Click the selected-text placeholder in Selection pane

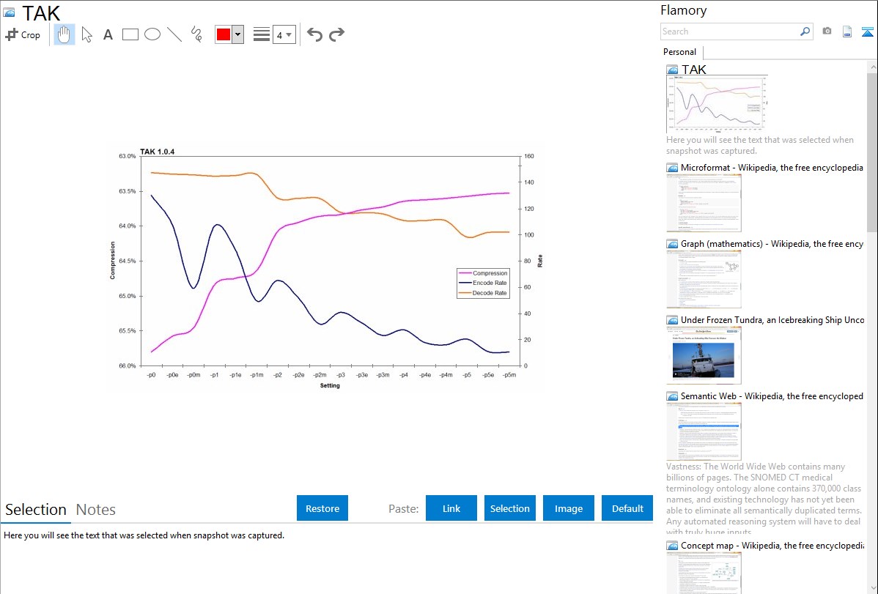[144, 535]
